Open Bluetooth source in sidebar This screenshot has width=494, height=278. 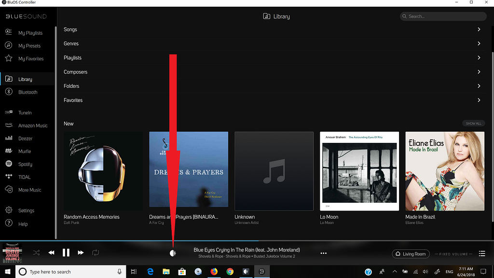click(27, 92)
